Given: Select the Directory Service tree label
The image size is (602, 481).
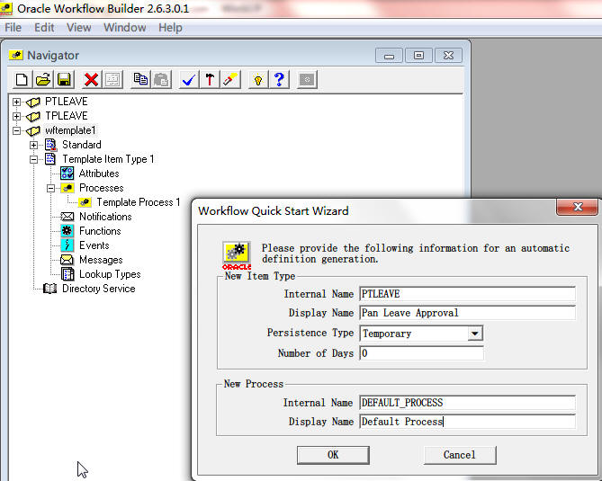Looking at the screenshot, I should [x=99, y=289].
